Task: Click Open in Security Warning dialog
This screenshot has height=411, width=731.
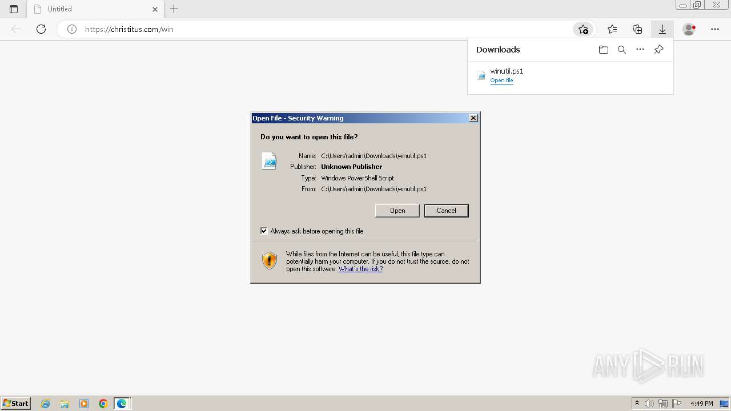Action: coord(397,211)
